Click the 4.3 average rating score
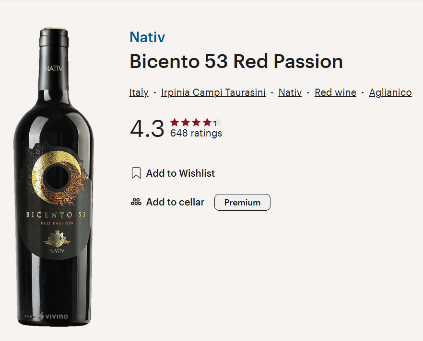 pos(147,128)
